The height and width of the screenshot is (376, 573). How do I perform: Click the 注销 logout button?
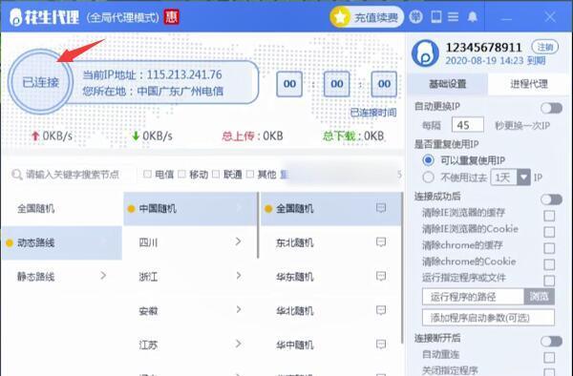545,47
